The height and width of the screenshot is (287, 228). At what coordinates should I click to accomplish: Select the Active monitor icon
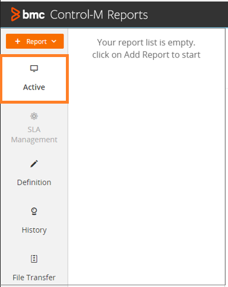tap(34, 69)
